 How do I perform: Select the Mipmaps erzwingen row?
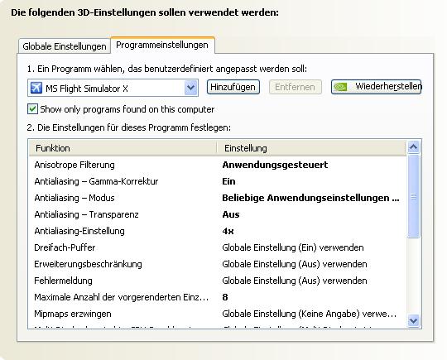click(x=217, y=314)
